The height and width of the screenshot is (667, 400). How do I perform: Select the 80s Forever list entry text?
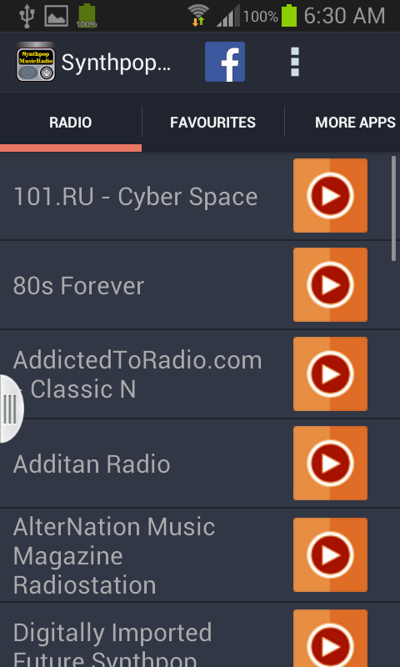[78, 286]
